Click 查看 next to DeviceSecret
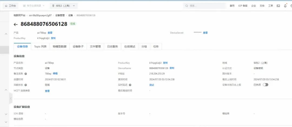The image size is (292, 127). coord(205,33)
